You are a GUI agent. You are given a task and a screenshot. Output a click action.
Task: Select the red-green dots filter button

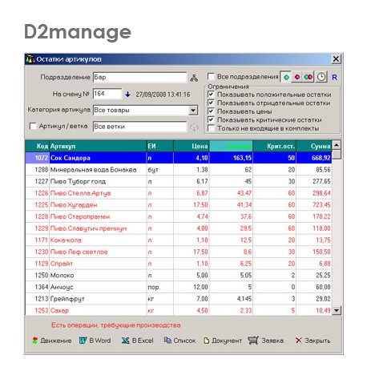point(309,77)
